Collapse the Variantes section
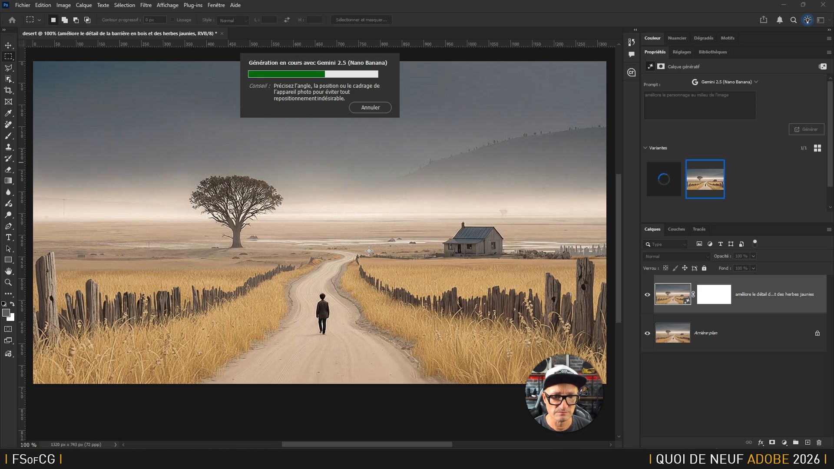 point(645,148)
